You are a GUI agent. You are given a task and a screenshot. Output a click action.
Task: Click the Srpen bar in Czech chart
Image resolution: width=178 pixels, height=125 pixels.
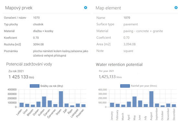click(61, 99)
